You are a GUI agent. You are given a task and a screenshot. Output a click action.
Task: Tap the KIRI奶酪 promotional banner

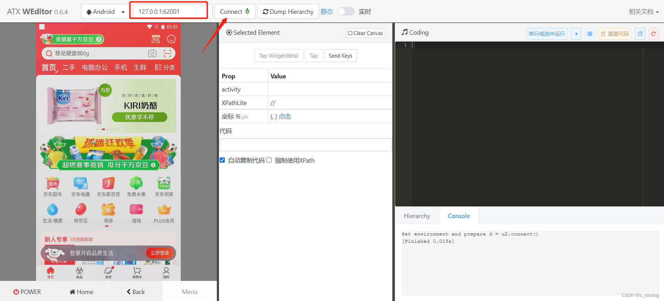pyautogui.click(x=109, y=106)
